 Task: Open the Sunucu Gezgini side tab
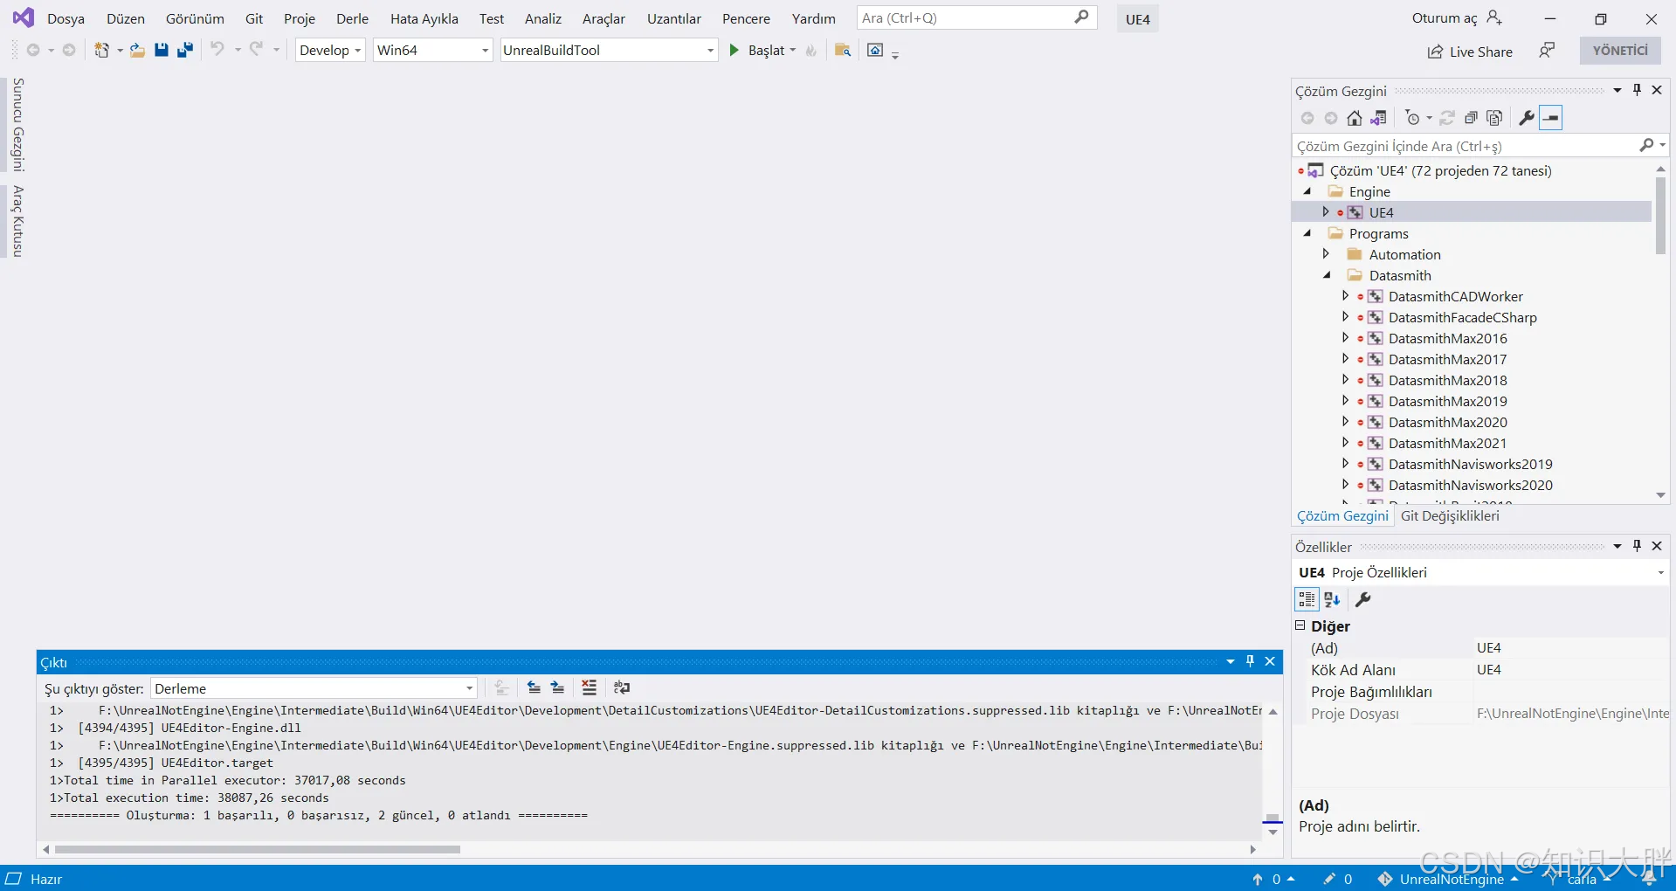(17, 125)
